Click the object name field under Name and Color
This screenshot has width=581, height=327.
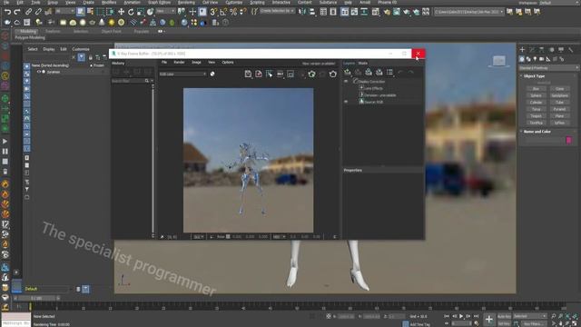[x=545, y=140]
